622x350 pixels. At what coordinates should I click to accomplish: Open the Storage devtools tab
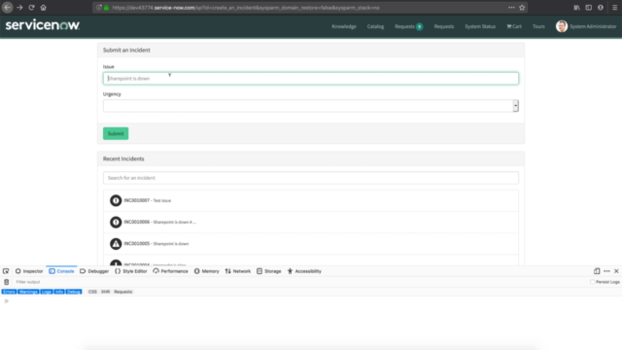269,271
